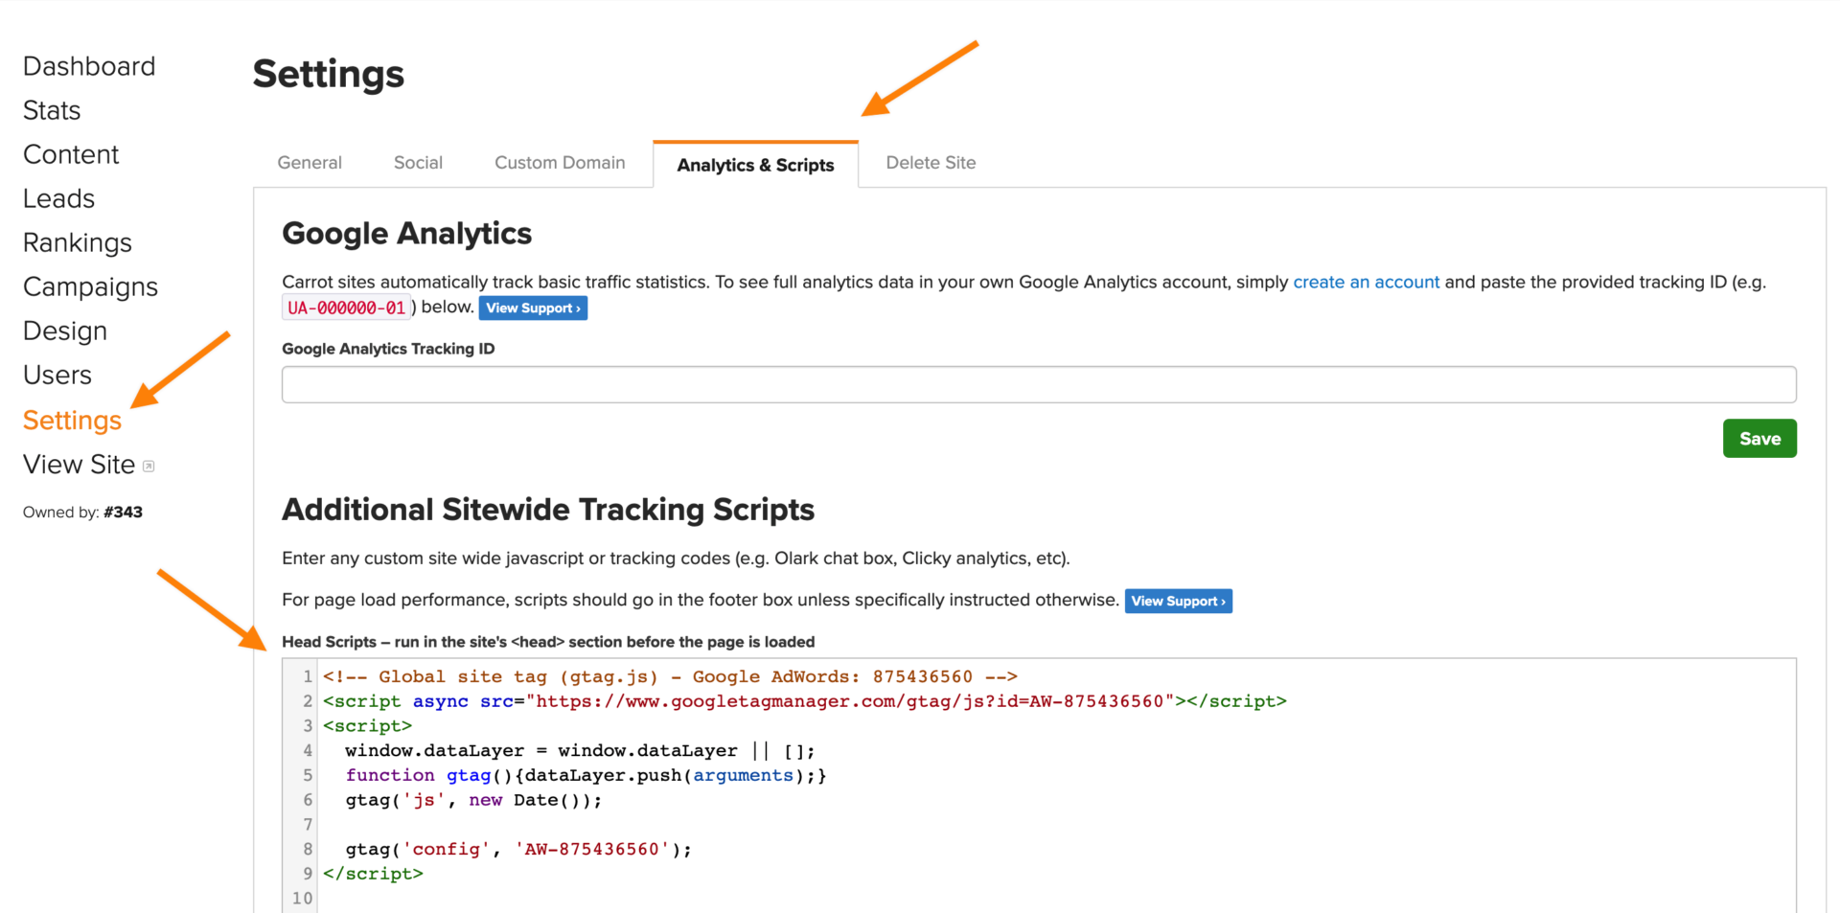Go to Stats in the sidebar

coord(52,110)
